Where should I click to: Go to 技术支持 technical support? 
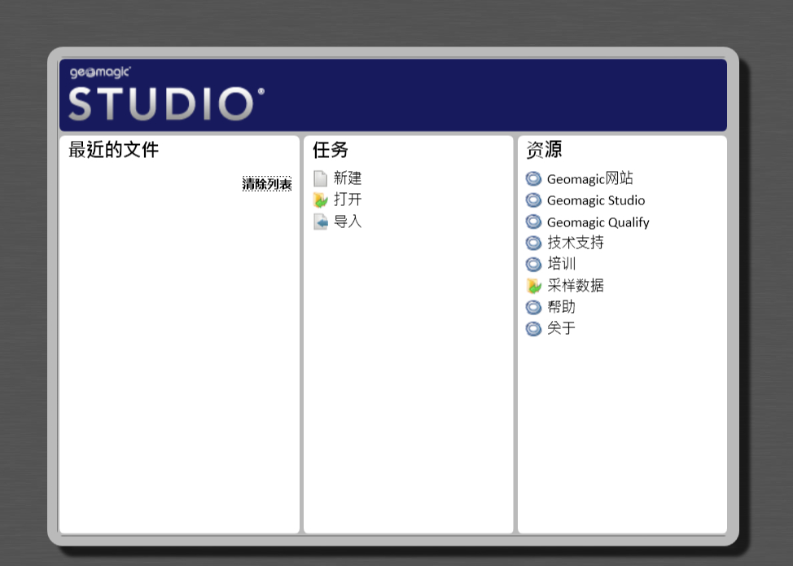tap(576, 243)
